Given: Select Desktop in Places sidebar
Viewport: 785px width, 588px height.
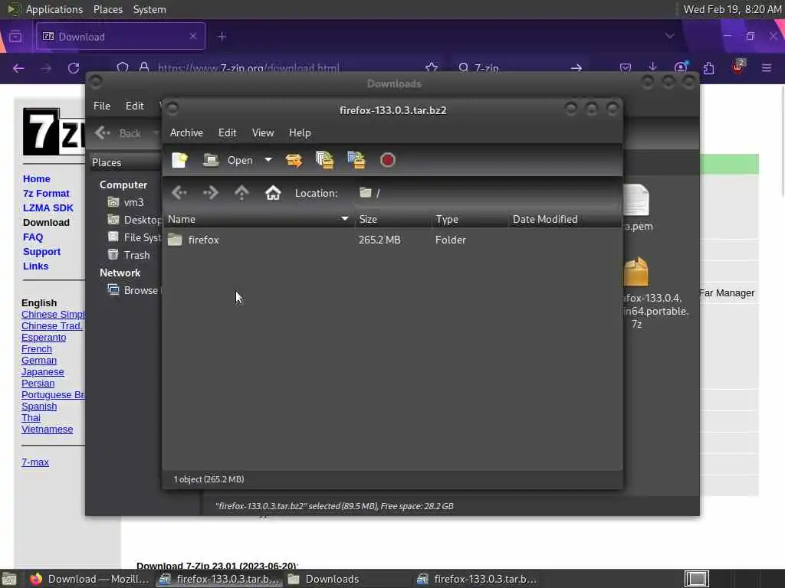Looking at the screenshot, I should pyautogui.click(x=134, y=220).
